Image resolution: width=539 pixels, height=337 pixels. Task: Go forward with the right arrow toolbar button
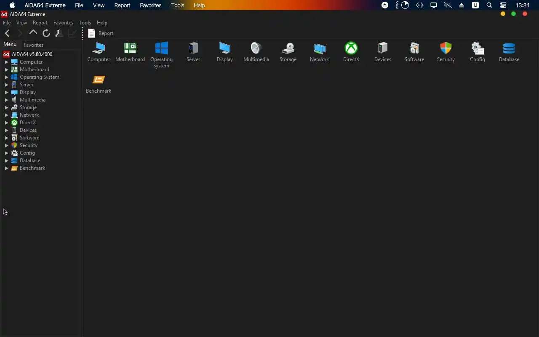[20, 33]
